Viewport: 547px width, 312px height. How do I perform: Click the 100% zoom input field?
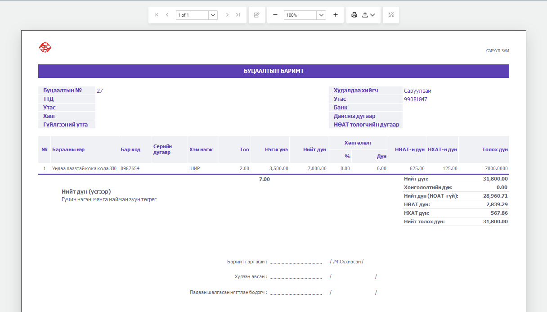point(300,15)
